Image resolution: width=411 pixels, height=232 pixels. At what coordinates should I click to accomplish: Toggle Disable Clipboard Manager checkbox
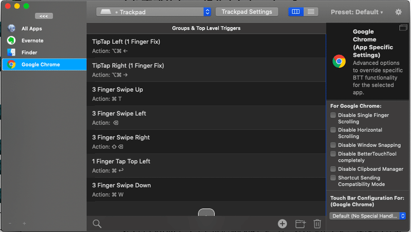point(333,169)
